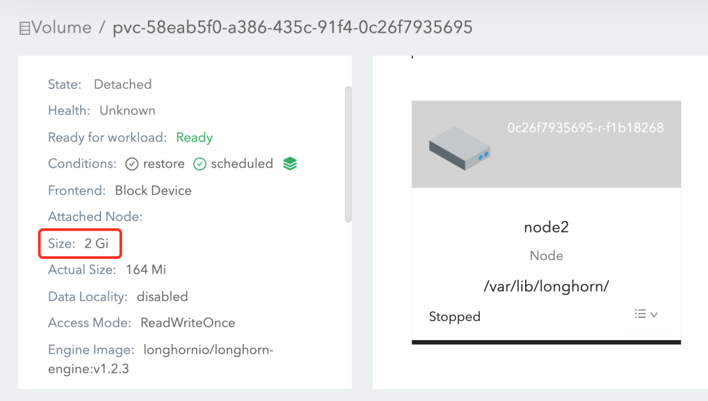
Task: Click the list icon beside the Stopped status
Action: tap(641, 314)
